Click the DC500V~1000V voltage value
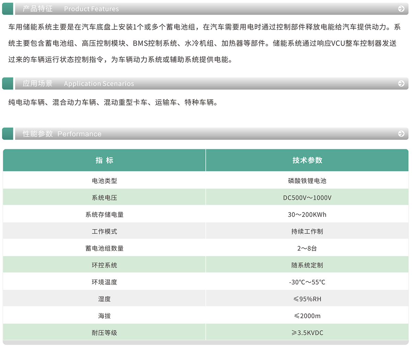 (307, 198)
